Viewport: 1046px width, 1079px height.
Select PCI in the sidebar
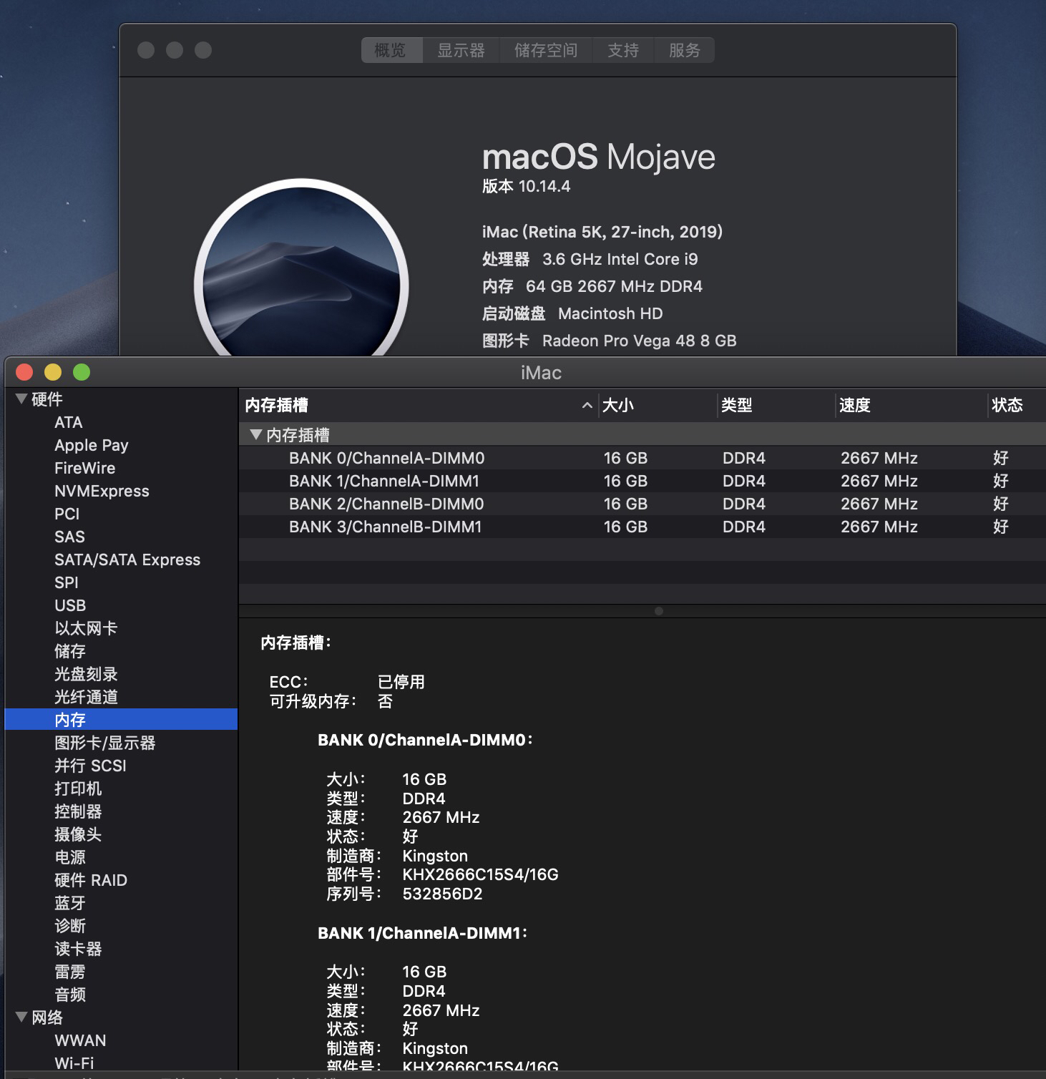[67, 514]
